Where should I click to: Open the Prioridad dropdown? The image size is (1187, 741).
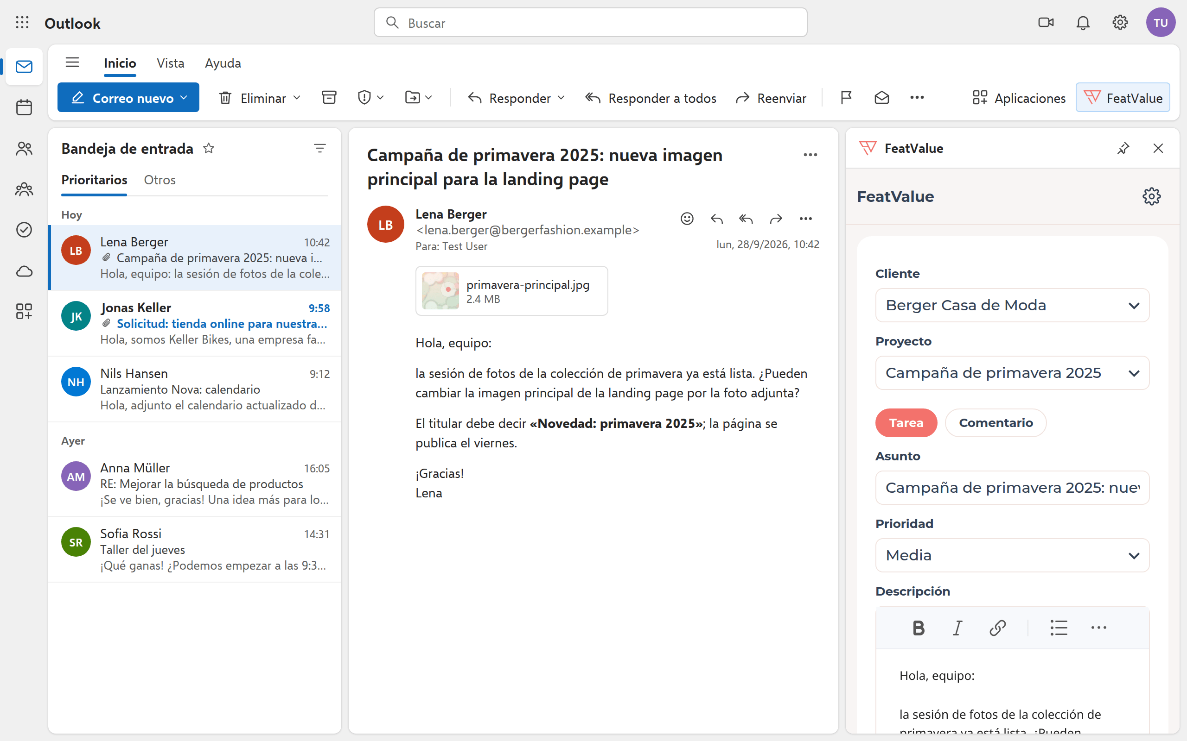coord(1012,555)
